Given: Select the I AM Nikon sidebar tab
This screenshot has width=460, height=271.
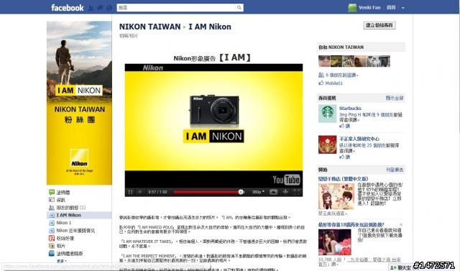Looking at the screenshot, I should click(79, 215).
